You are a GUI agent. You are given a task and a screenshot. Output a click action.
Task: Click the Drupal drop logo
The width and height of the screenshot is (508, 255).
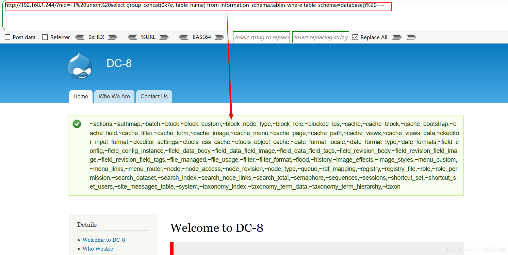tap(80, 66)
